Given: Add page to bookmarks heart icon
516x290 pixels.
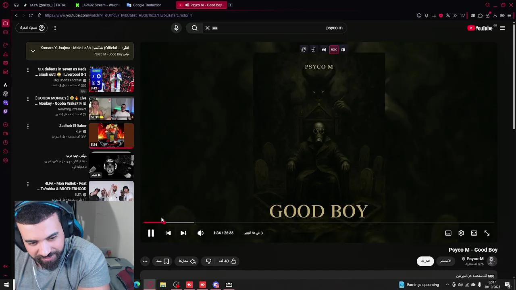Looking at the screenshot, I should pyautogui.click(x=462, y=15).
